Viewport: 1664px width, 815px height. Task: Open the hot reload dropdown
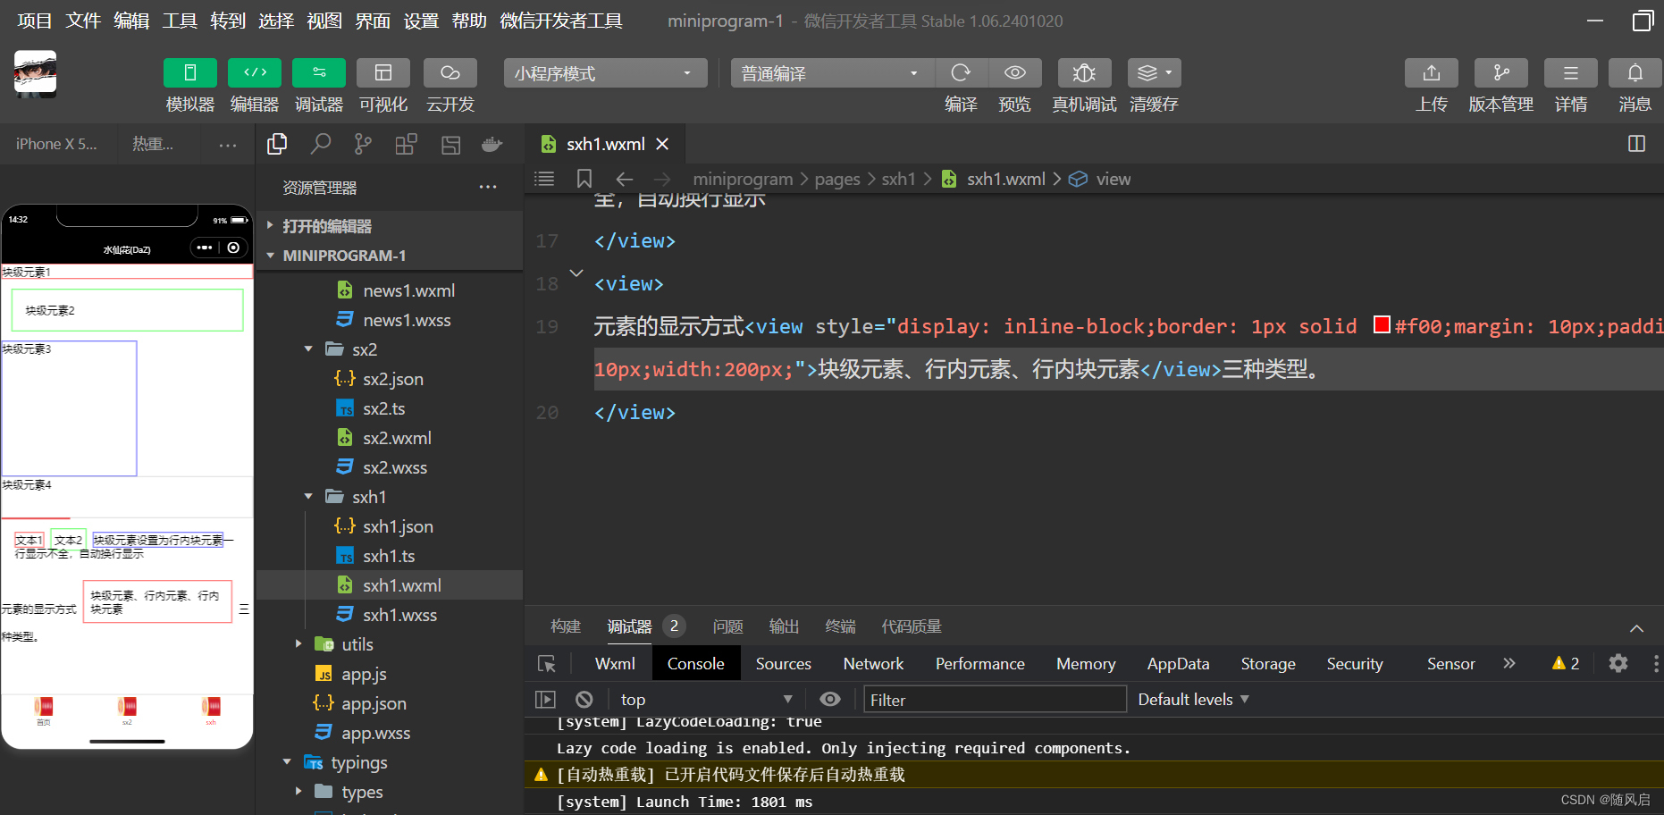coord(153,144)
